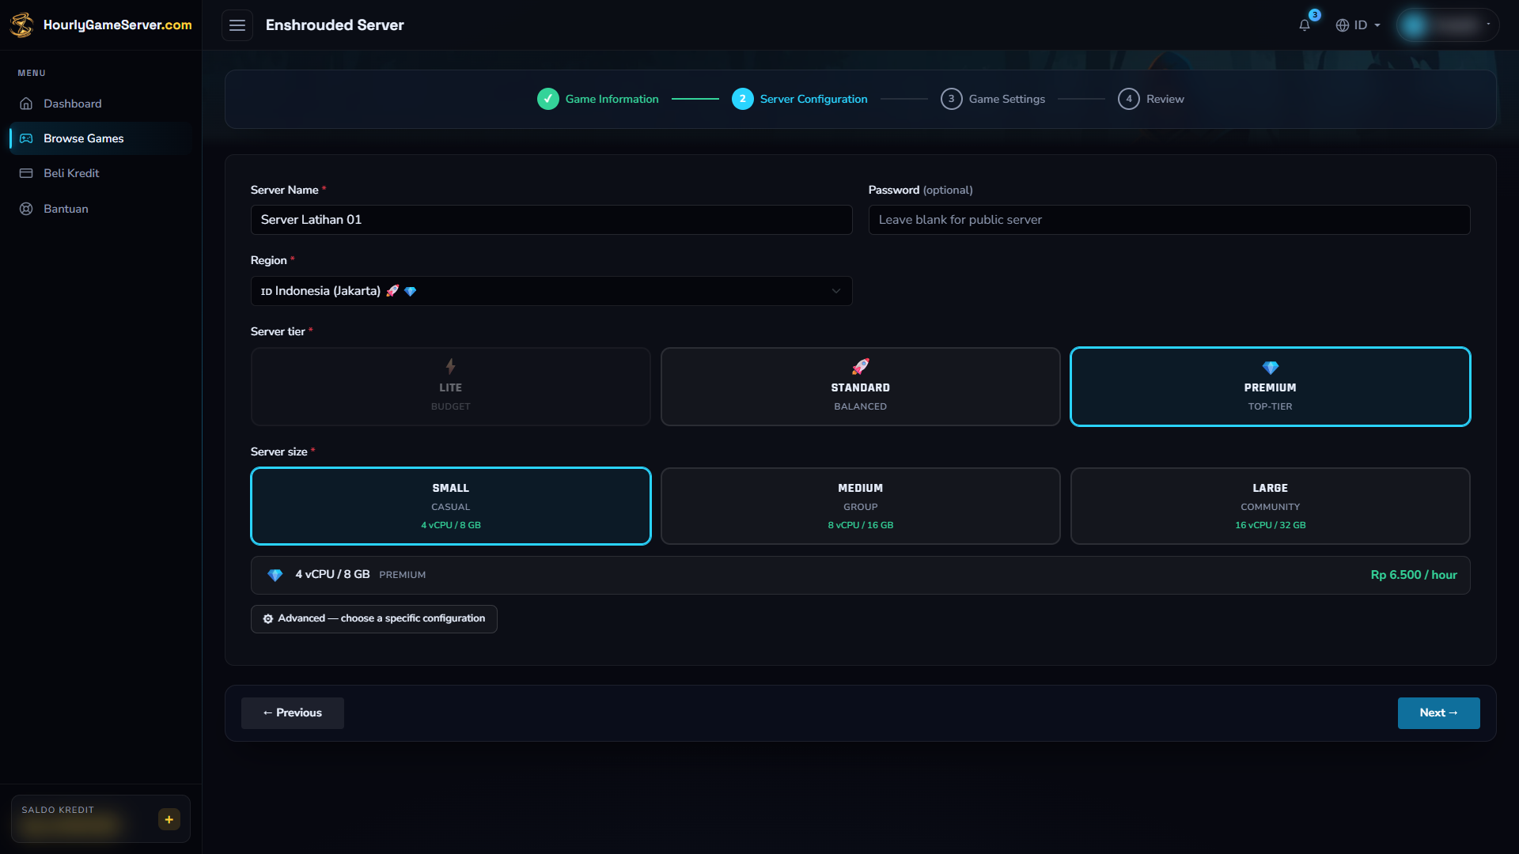Screen dimensions: 1519x854
Task: Jump to Review step
Action: click(x=1151, y=99)
